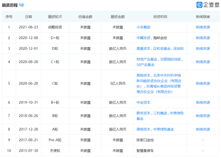221x158 pixels.
Task: Click the 海峡金控 investor text
Action: 160,38
